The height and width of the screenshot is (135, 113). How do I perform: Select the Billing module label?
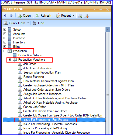[17, 47]
